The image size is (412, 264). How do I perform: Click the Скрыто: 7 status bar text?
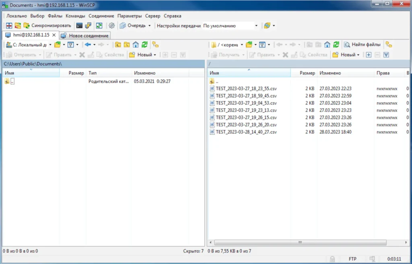(193, 251)
